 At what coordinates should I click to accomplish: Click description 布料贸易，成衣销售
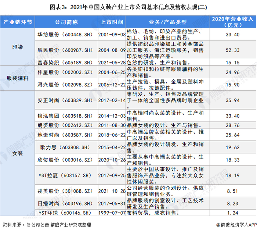click(x=153, y=213)
